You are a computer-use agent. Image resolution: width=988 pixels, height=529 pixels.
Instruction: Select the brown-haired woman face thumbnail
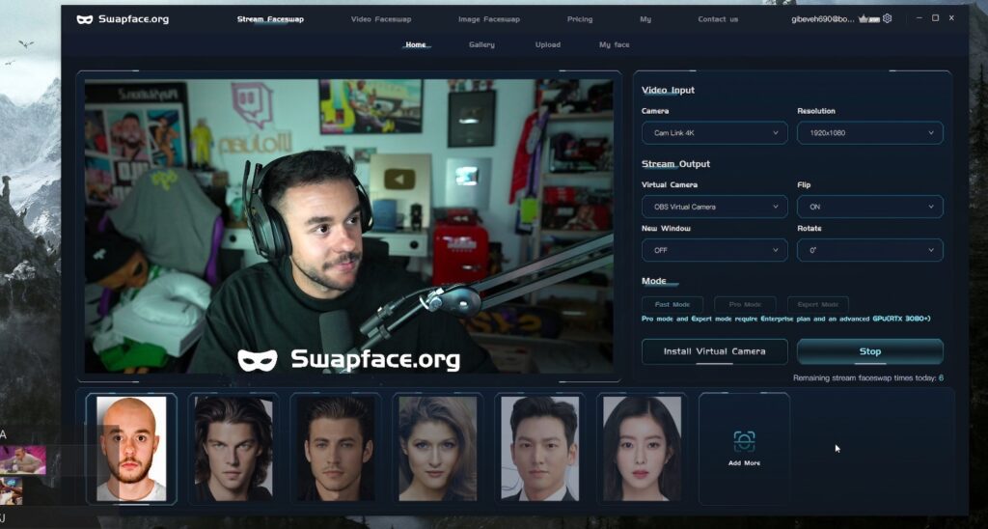click(437, 448)
